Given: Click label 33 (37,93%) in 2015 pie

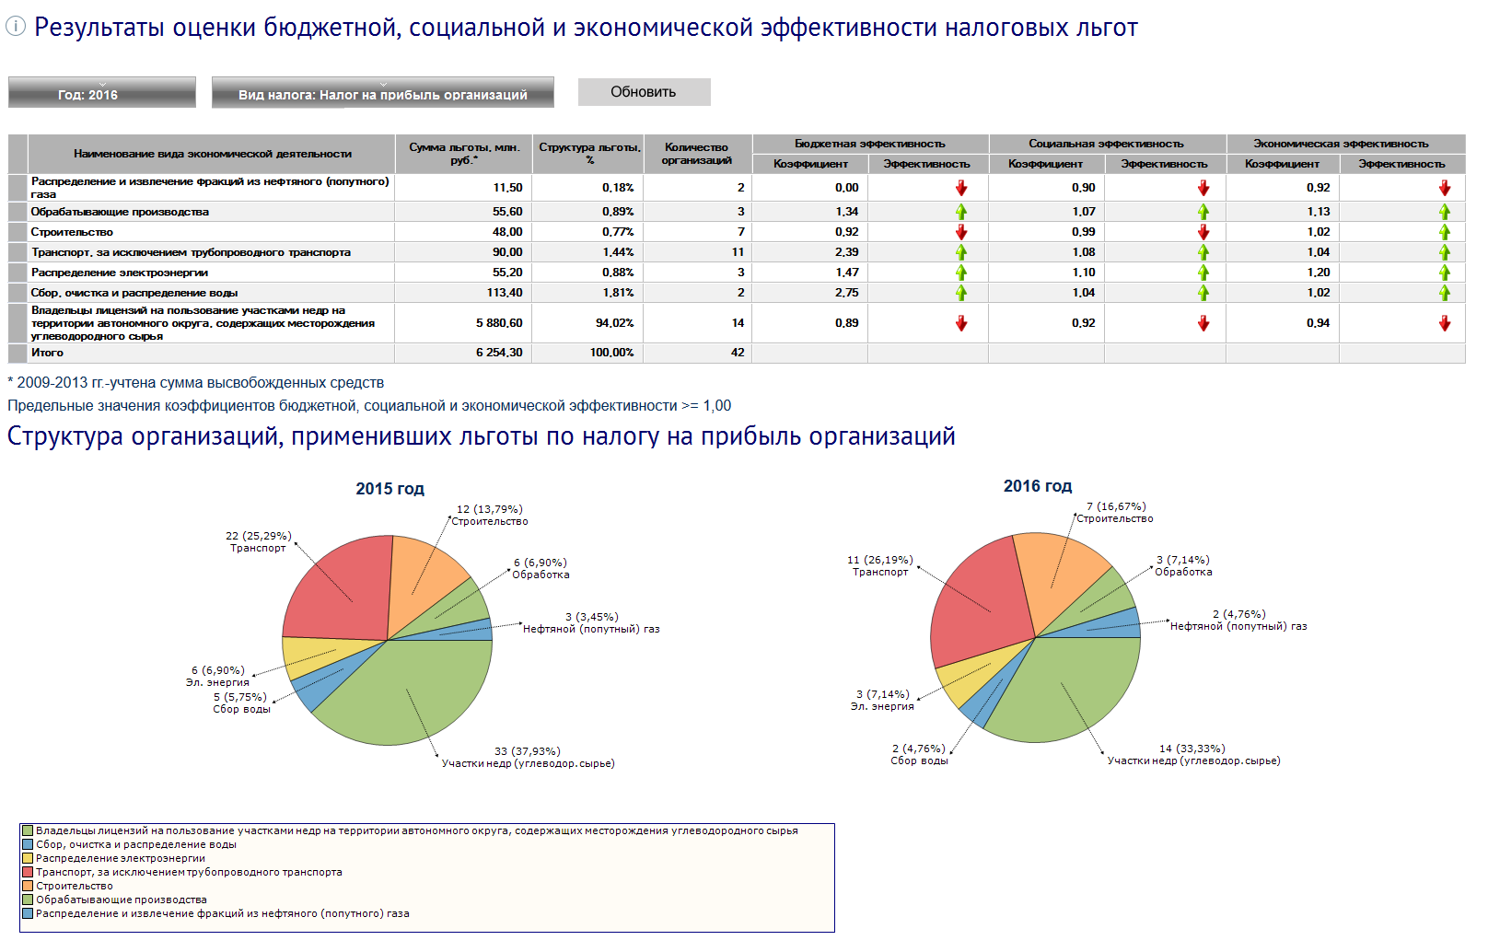Looking at the screenshot, I should (x=528, y=751).
